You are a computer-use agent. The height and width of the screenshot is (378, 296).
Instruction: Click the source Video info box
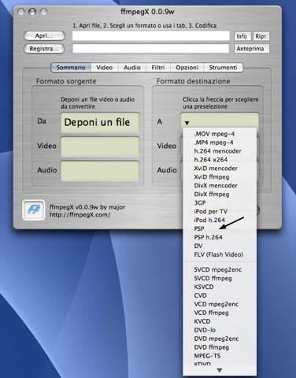pos(100,146)
